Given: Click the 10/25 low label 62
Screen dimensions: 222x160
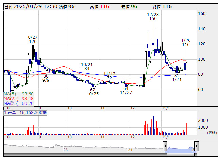Looking at the screenshot, I should click(92, 90).
